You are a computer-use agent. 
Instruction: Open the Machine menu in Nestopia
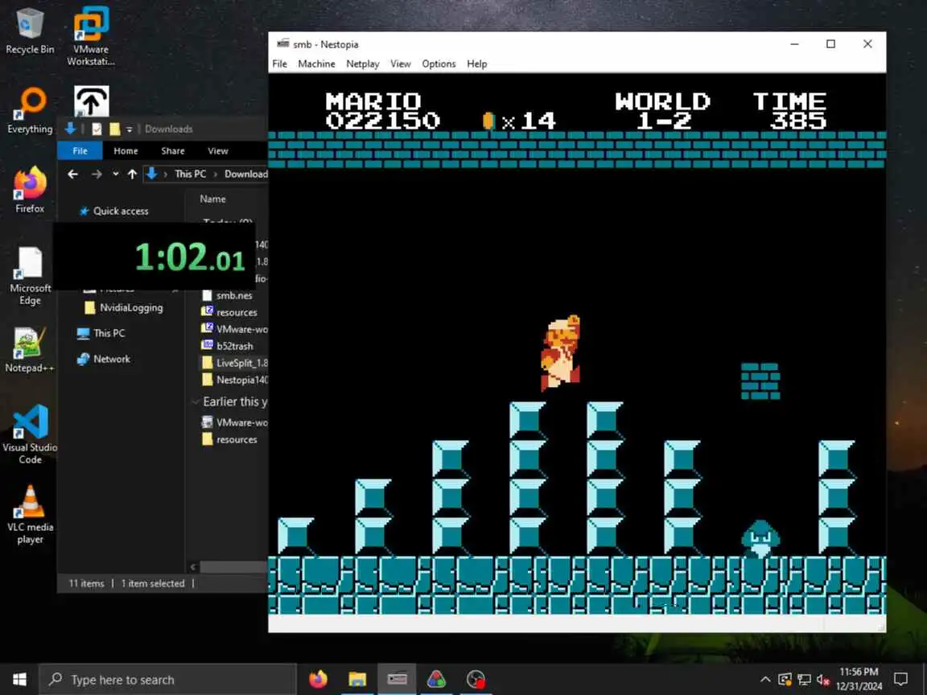(x=316, y=64)
